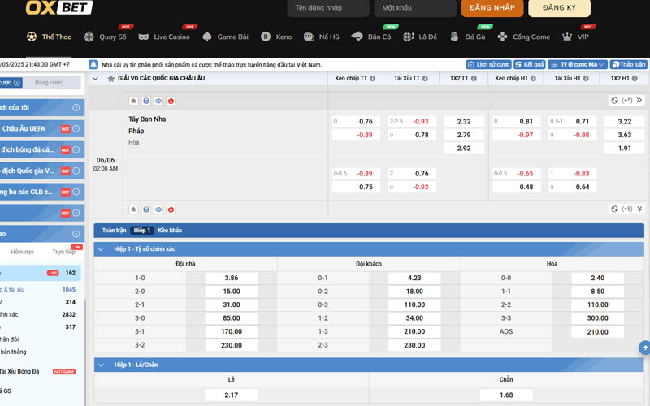Click the soccer ball icon at top right of match
This screenshot has width=650, height=406.
(x=615, y=100)
